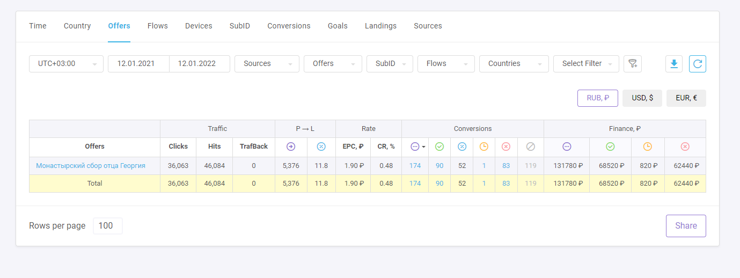Click the green checkmark icon under Finance

(610, 147)
